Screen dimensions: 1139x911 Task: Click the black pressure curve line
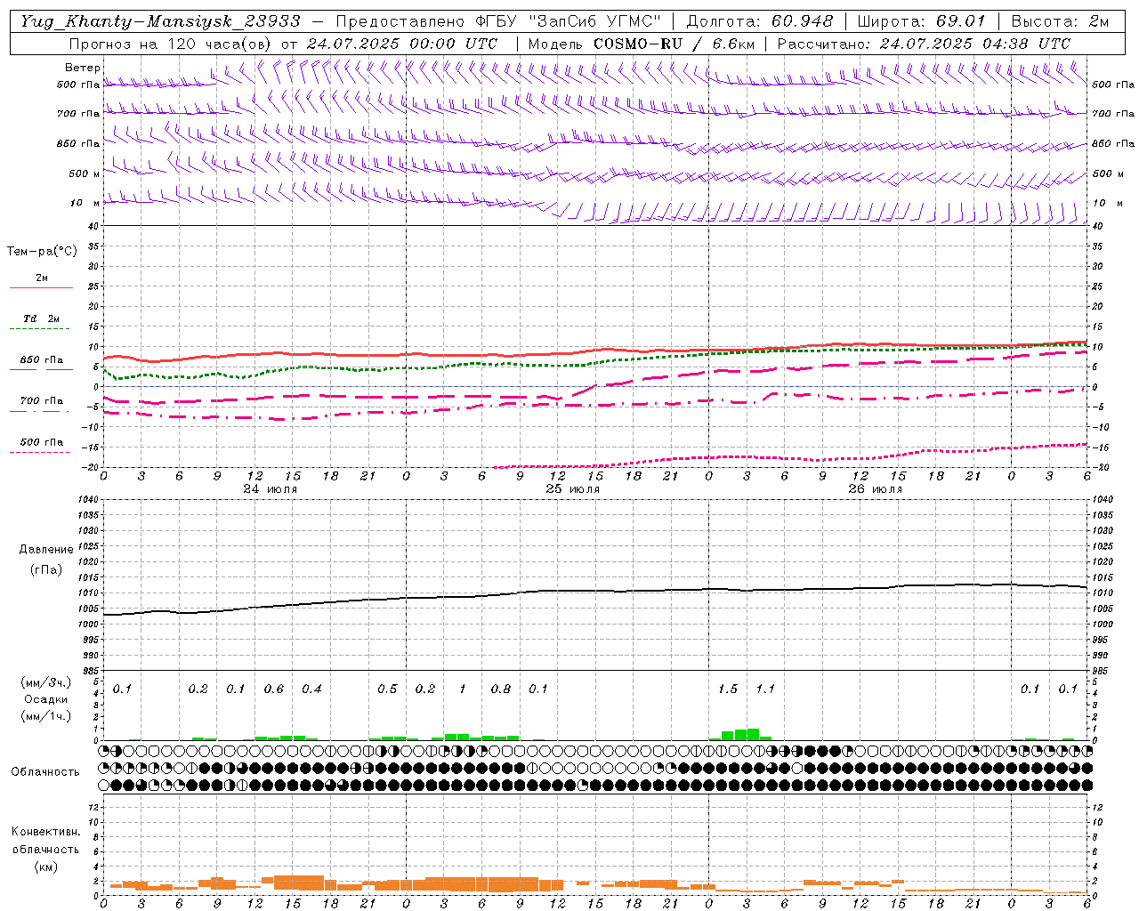(x=594, y=591)
